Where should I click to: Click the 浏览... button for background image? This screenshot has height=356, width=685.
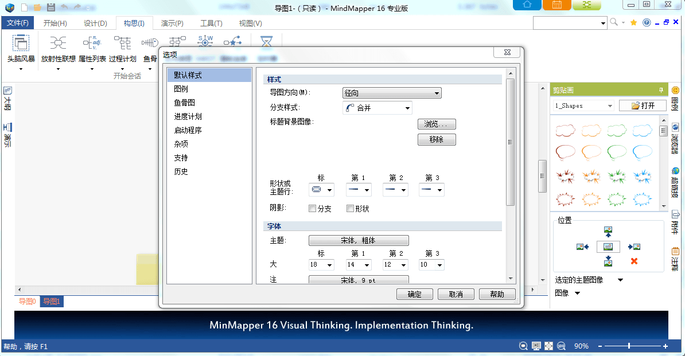[x=436, y=124]
